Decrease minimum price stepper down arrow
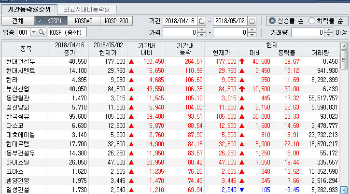Screen dimensions: 350x194 (202, 35)
